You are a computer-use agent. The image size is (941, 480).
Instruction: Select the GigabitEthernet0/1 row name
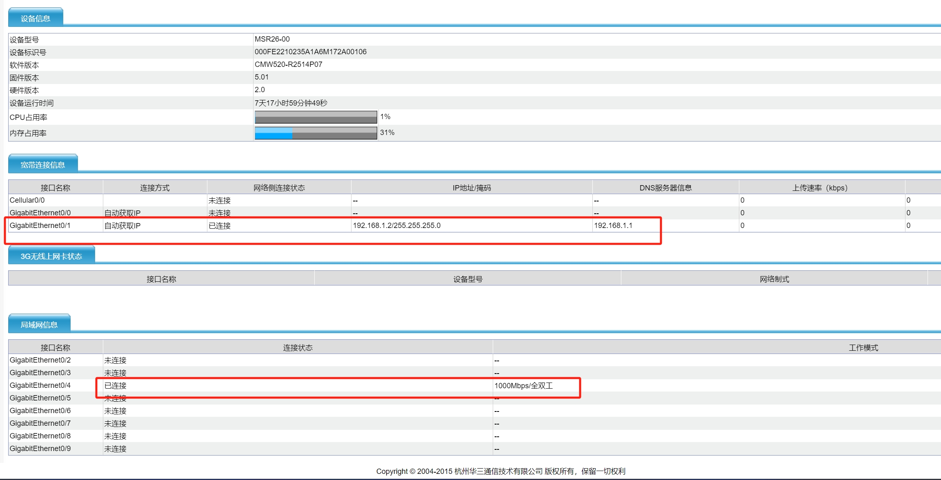pyautogui.click(x=40, y=226)
